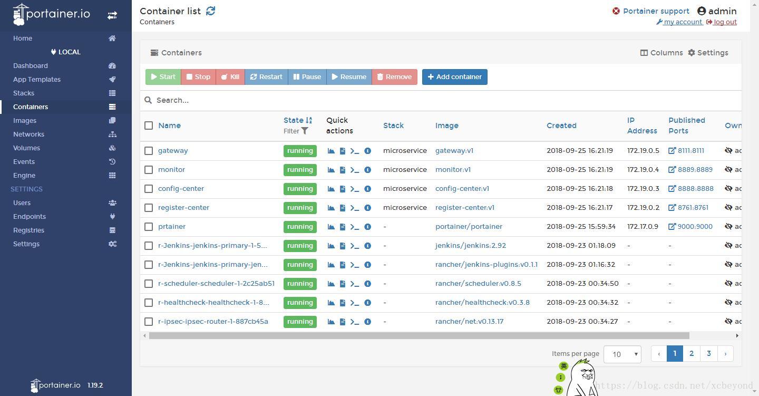Inspect prtainer container info icon
This screenshot has width=759, height=396.
click(368, 227)
